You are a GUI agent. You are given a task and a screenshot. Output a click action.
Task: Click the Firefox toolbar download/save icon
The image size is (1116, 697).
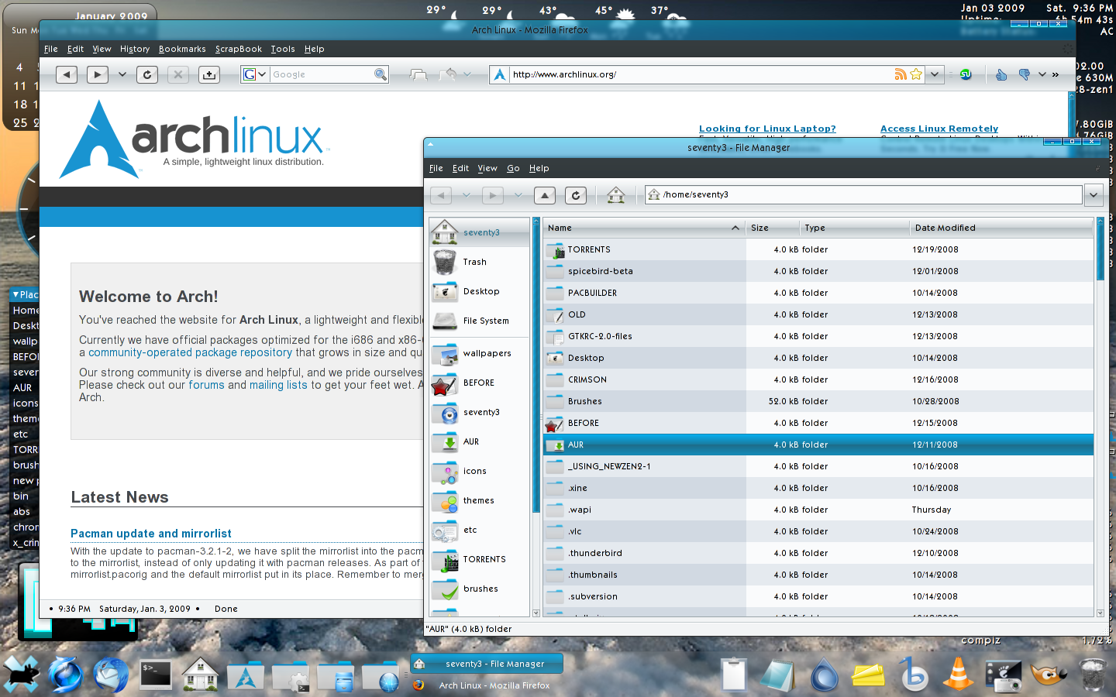pyautogui.click(x=209, y=74)
